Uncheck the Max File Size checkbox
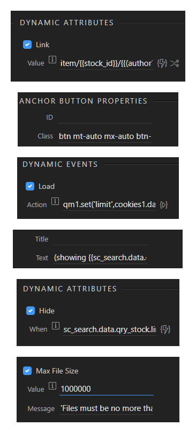196x433 pixels. pyautogui.click(x=27, y=371)
